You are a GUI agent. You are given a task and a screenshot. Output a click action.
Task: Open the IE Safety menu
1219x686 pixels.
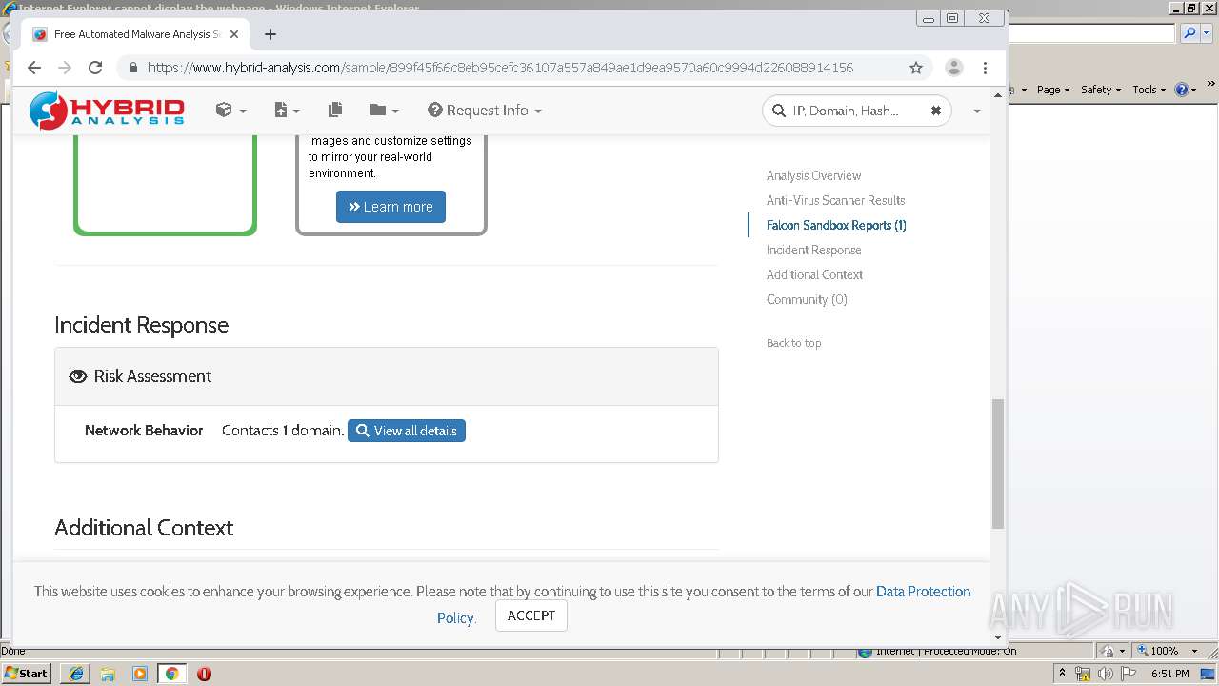pos(1101,90)
